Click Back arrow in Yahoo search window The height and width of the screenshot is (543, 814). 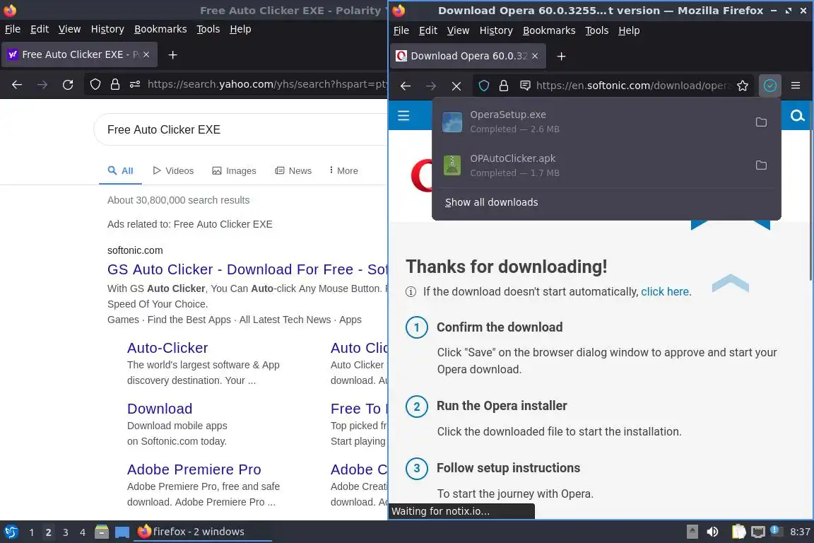point(17,85)
